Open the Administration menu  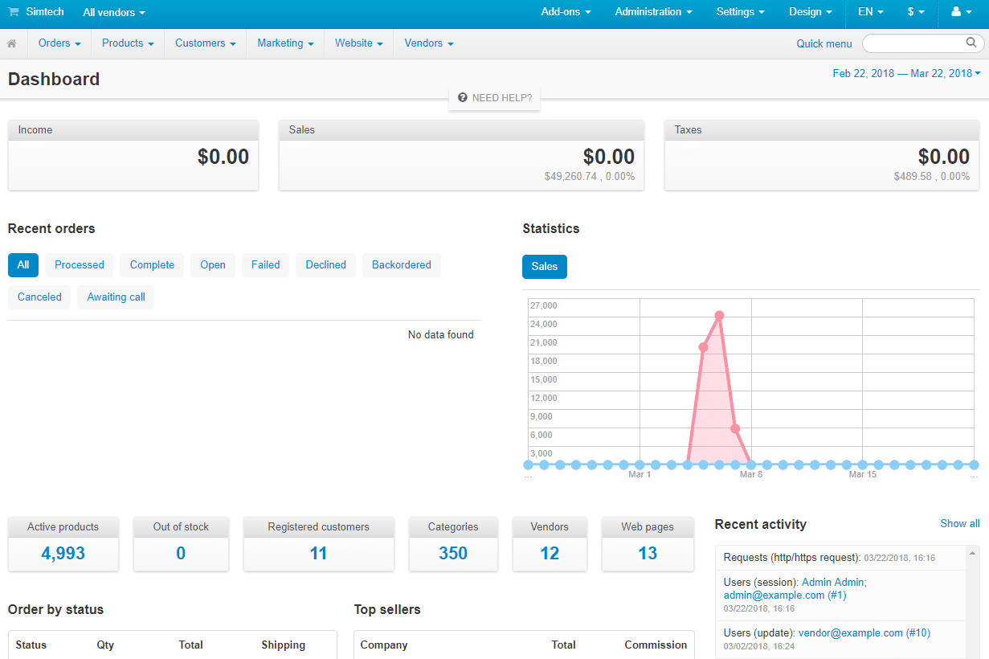point(652,11)
